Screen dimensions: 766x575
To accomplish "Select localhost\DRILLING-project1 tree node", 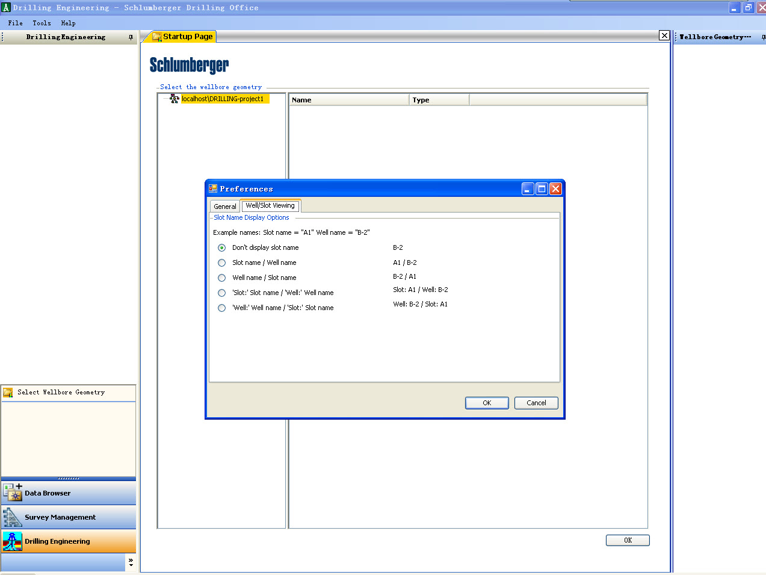I will (x=225, y=99).
